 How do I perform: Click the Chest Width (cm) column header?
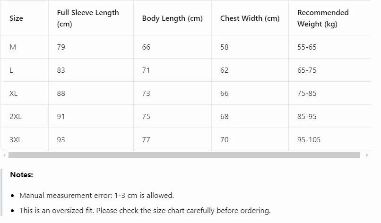(x=250, y=18)
